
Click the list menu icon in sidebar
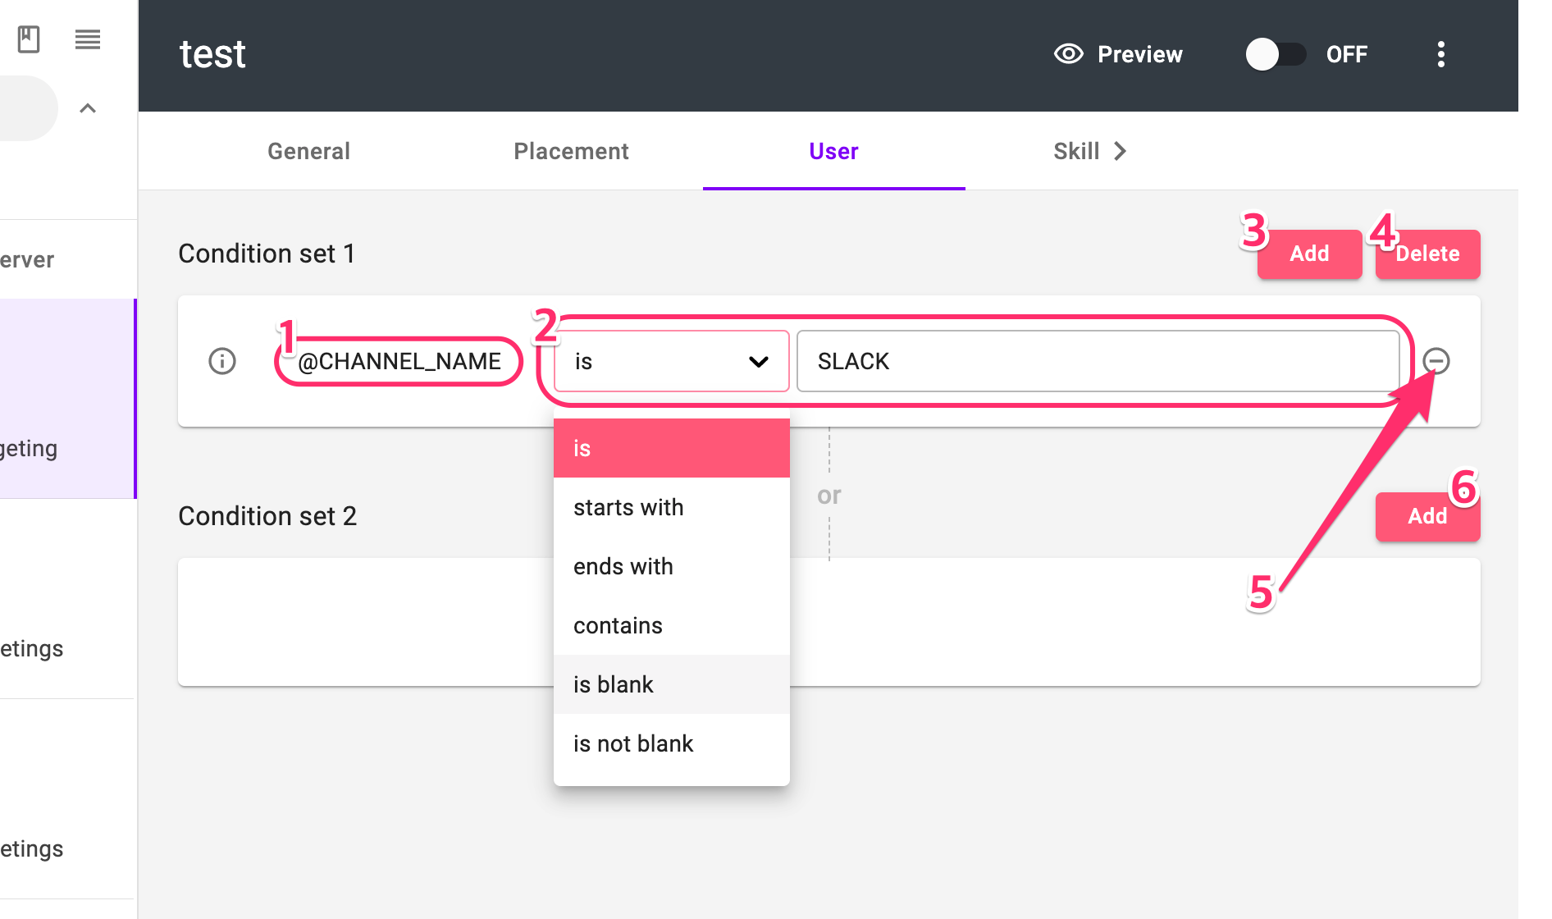click(88, 39)
